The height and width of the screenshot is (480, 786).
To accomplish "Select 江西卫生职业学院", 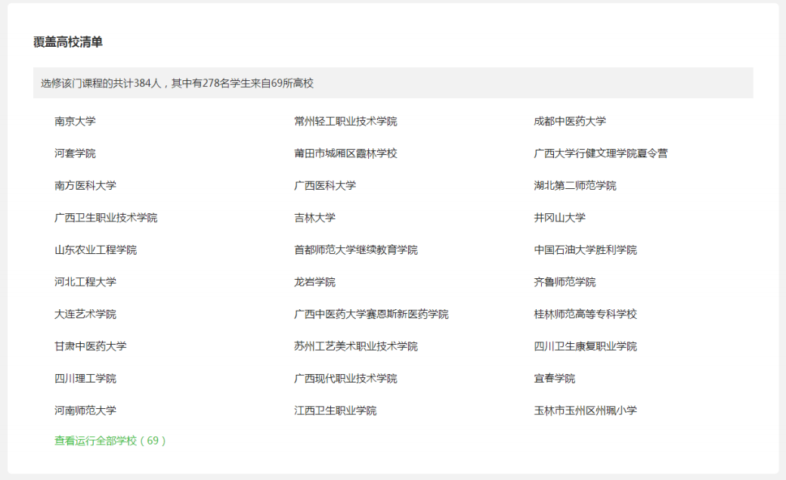I will click(336, 410).
